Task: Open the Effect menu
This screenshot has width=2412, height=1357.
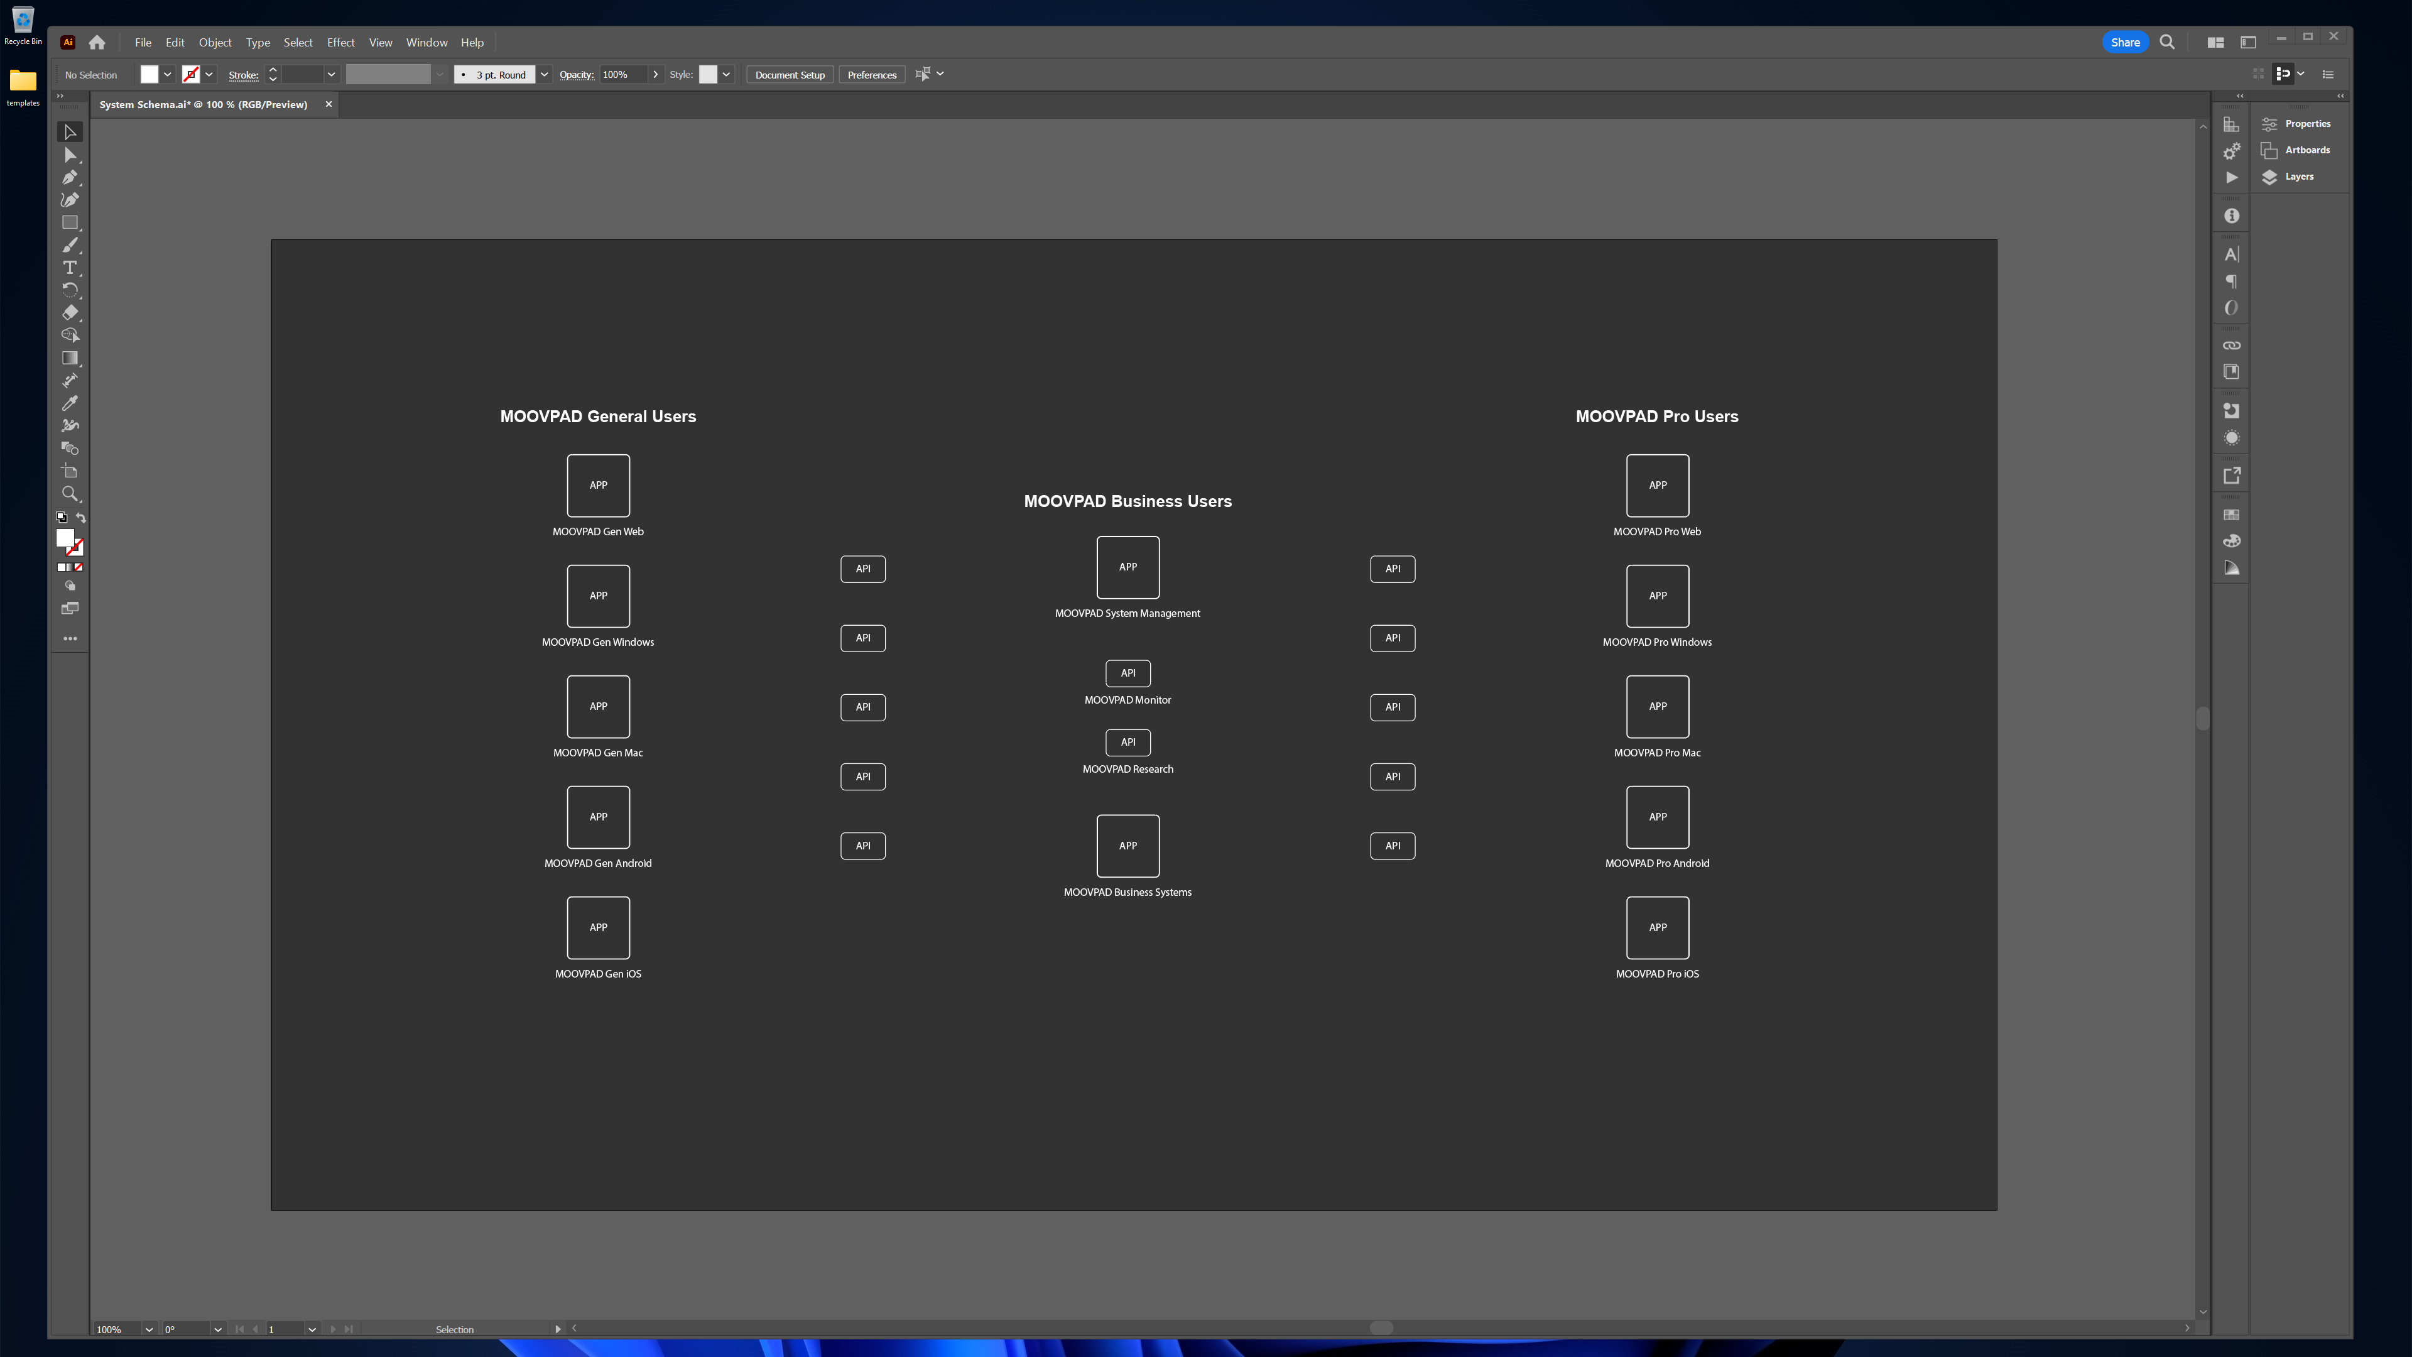Action: pos(340,41)
